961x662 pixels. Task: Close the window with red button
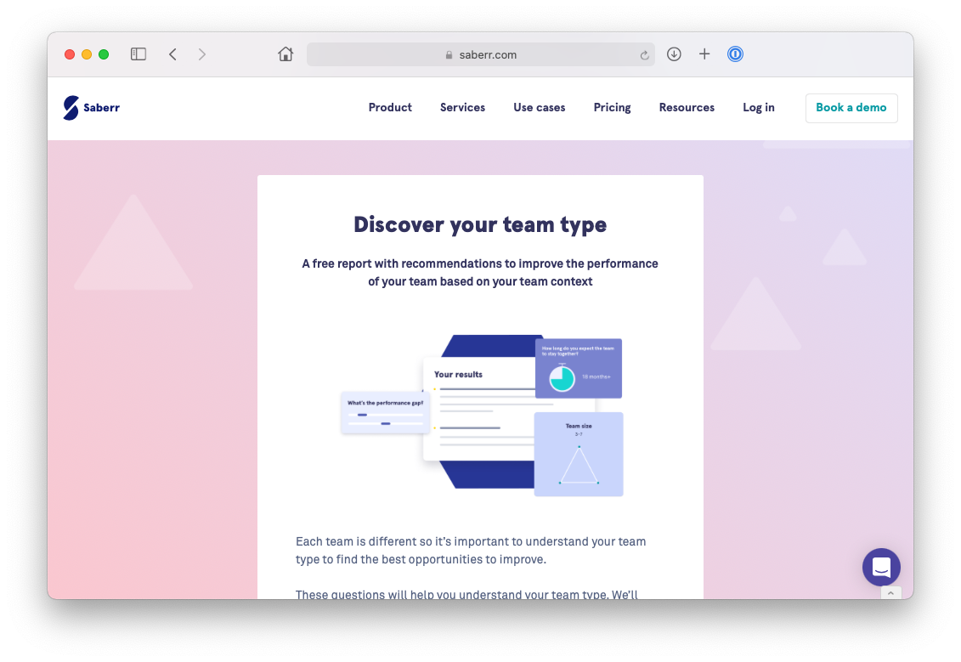tap(70, 54)
